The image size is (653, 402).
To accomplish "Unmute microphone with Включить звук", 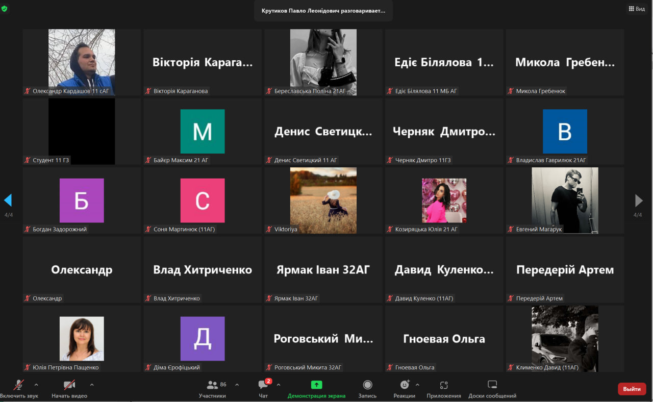I will [x=19, y=389].
